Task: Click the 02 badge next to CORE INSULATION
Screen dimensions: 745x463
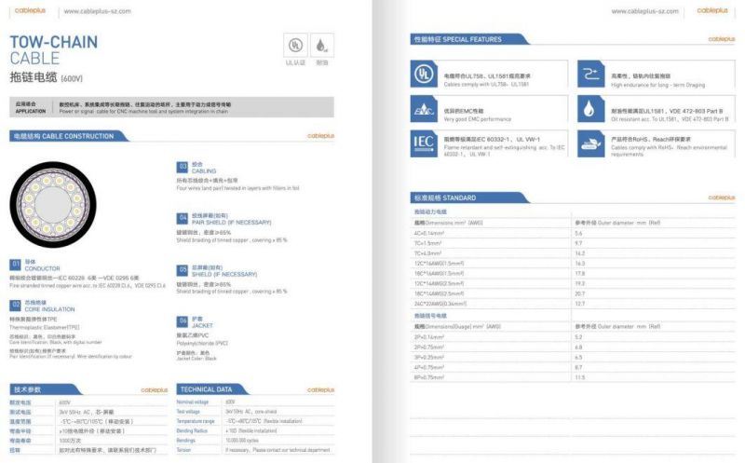Action: pos(15,306)
